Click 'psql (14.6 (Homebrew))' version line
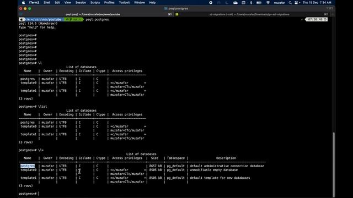The image size is (353, 198). click(x=38, y=23)
